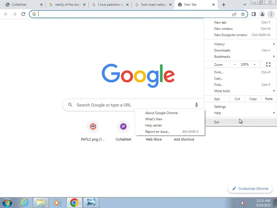Click the Search Google or type a URL box
Viewport: 277px width, 208px height.
(x=133, y=105)
